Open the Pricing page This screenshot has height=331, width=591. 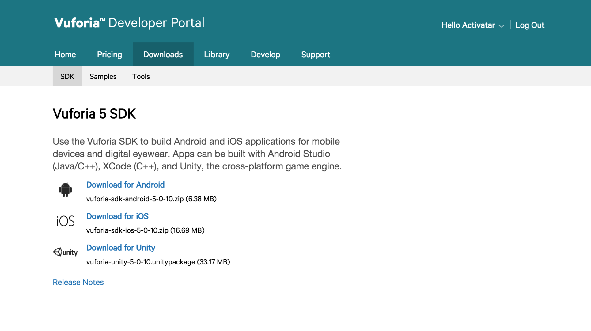(109, 55)
